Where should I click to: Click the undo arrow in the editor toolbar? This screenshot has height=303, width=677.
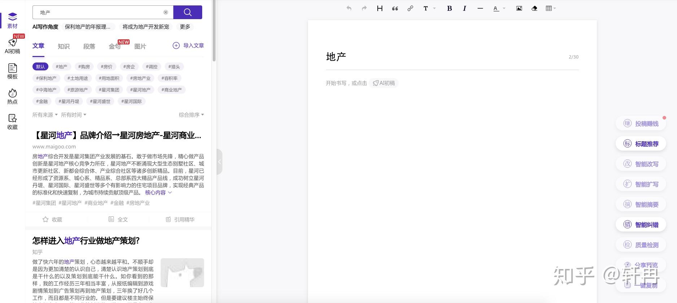pyautogui.click(x=349, y=8)
